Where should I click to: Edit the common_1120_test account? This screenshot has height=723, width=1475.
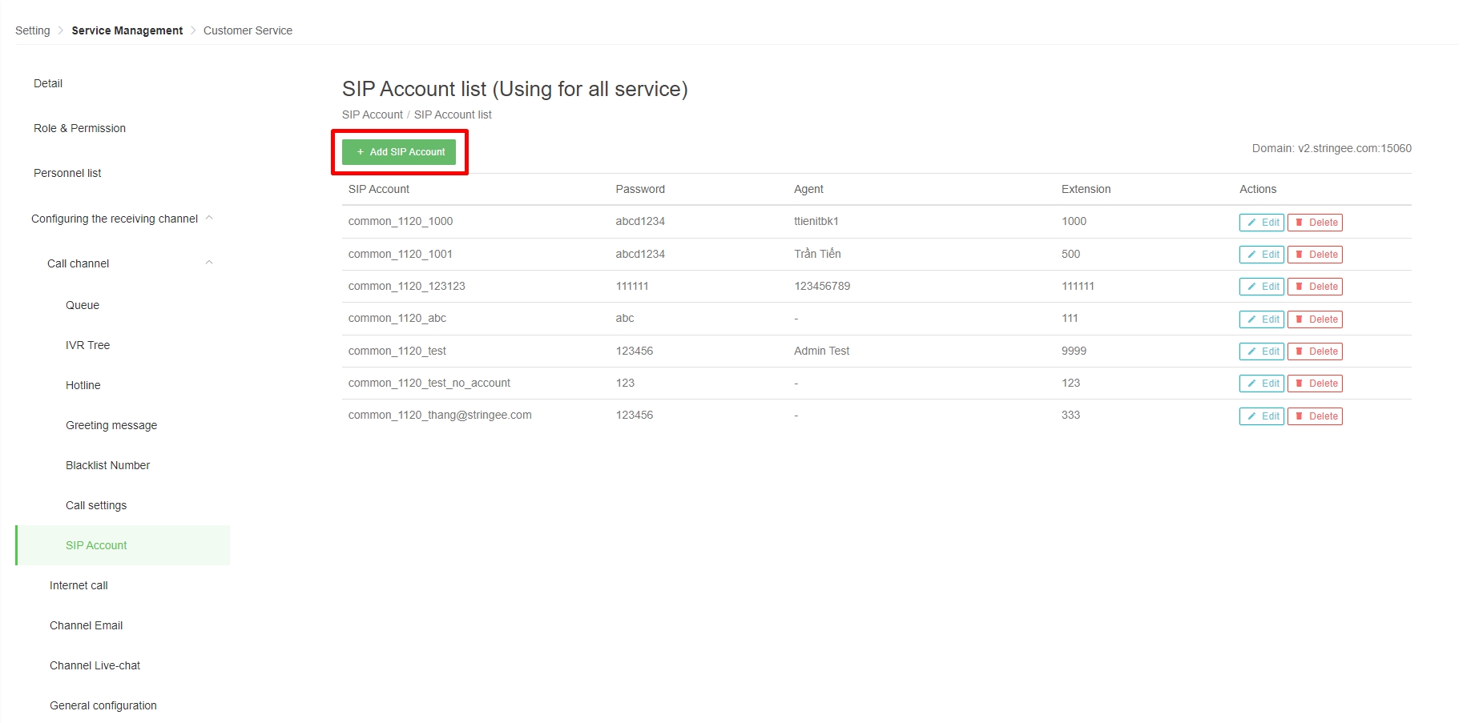[1261, 351]
